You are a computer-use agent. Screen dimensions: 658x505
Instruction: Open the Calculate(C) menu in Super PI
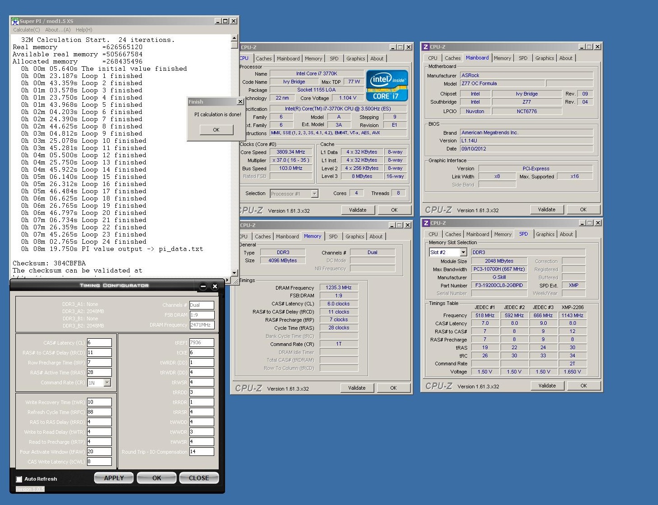27,30
